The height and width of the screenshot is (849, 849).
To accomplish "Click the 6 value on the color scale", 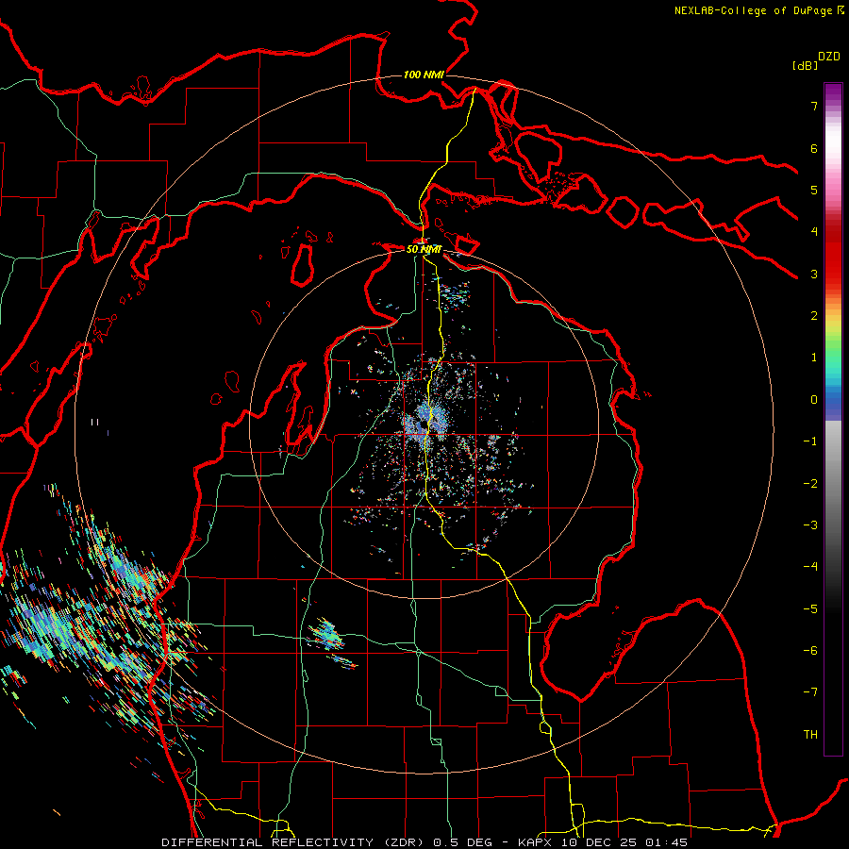I will (814, 148).
